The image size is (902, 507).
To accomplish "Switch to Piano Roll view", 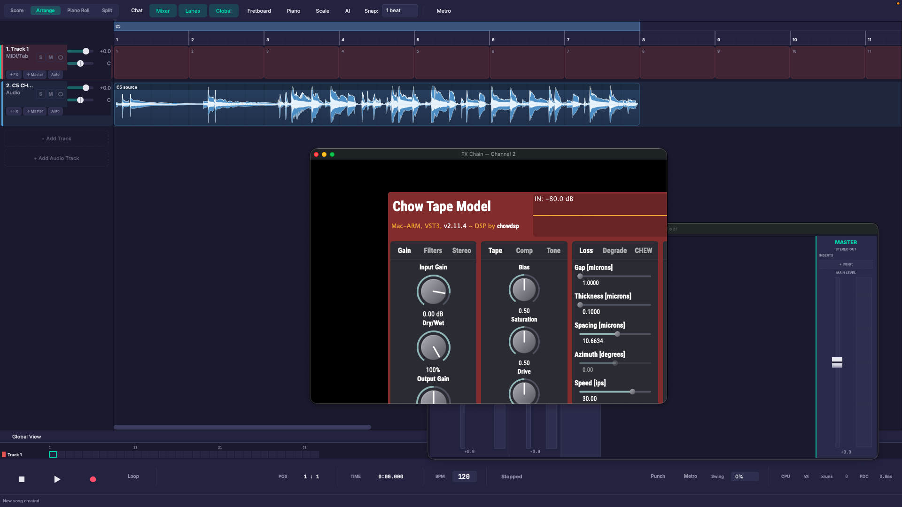I will [78, 10].
